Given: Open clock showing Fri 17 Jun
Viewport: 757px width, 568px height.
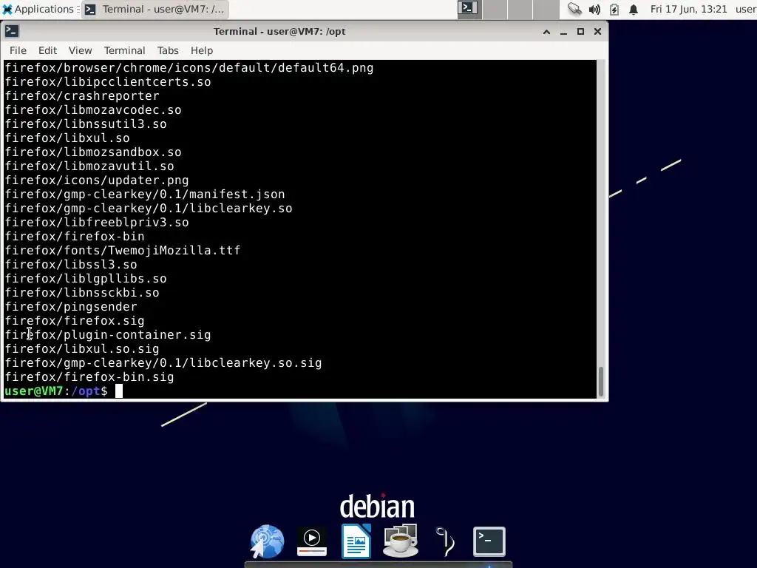Looking at the screenshot, I should [688, 9].
